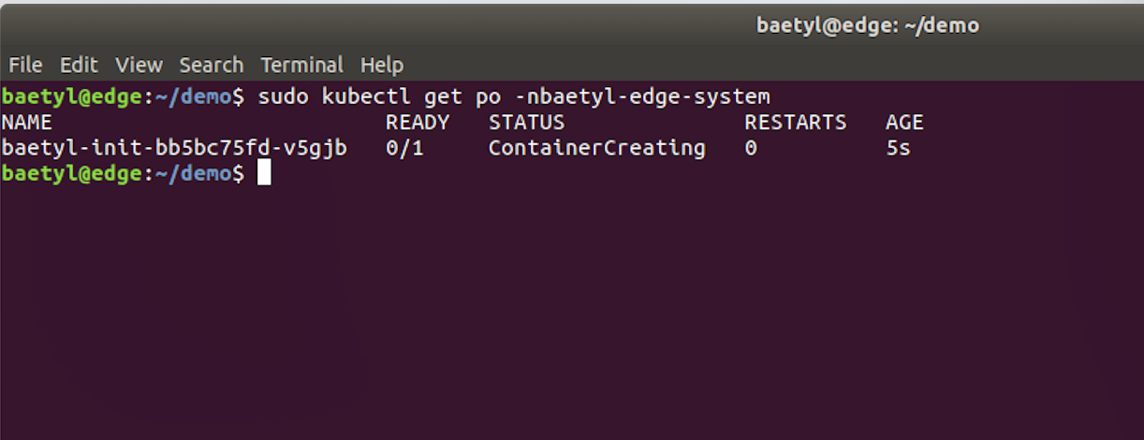The height and width of the screenshot is (440, 1144).
Task: Open the Search menu
Action: (x=212, y=66)
